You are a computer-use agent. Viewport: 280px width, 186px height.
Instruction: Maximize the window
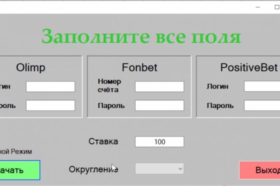tap(276, 7)
